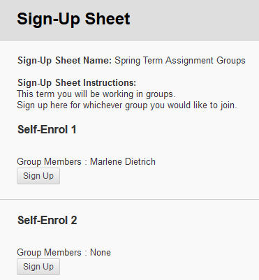Click the word 'Spring' in the sheet name
259x280 pixels.
pos(128,61)
